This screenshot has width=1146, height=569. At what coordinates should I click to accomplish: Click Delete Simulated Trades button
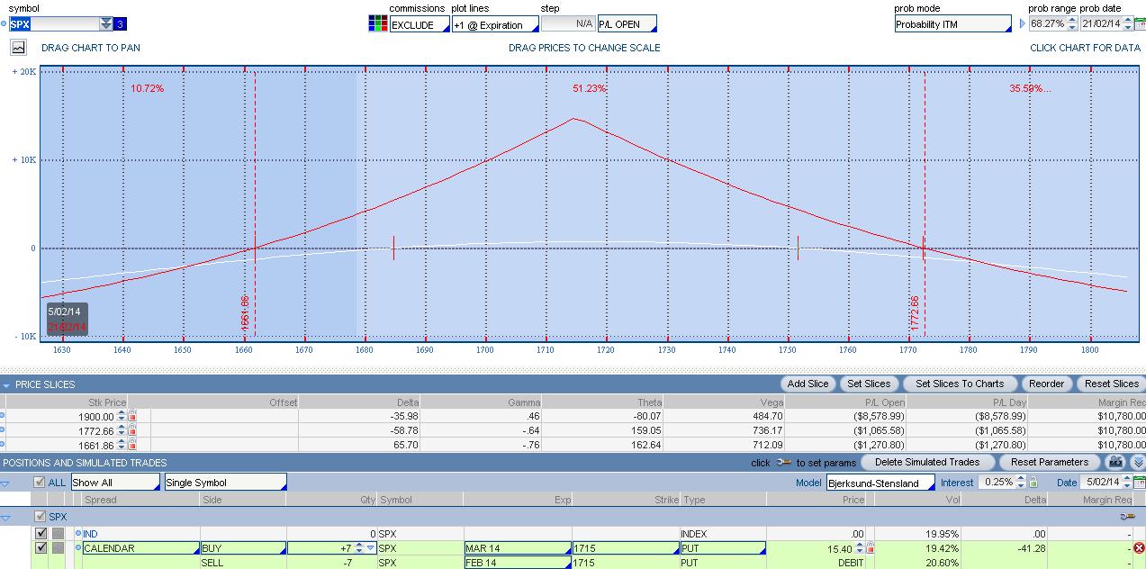[x=926, y=462]
